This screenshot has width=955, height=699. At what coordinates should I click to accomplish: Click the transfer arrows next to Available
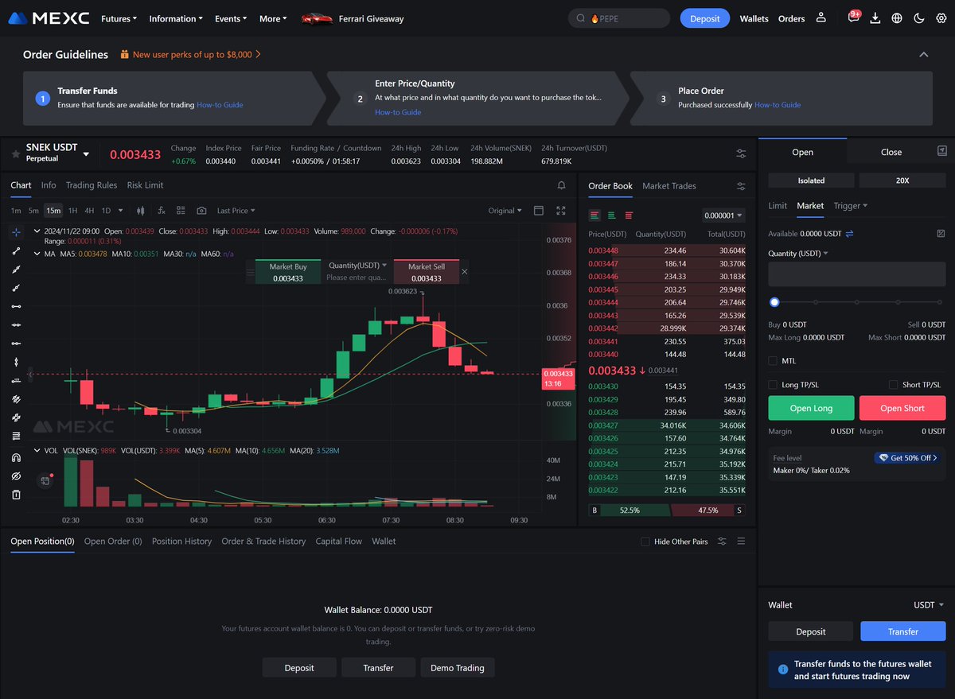click(x=849, y=234)
